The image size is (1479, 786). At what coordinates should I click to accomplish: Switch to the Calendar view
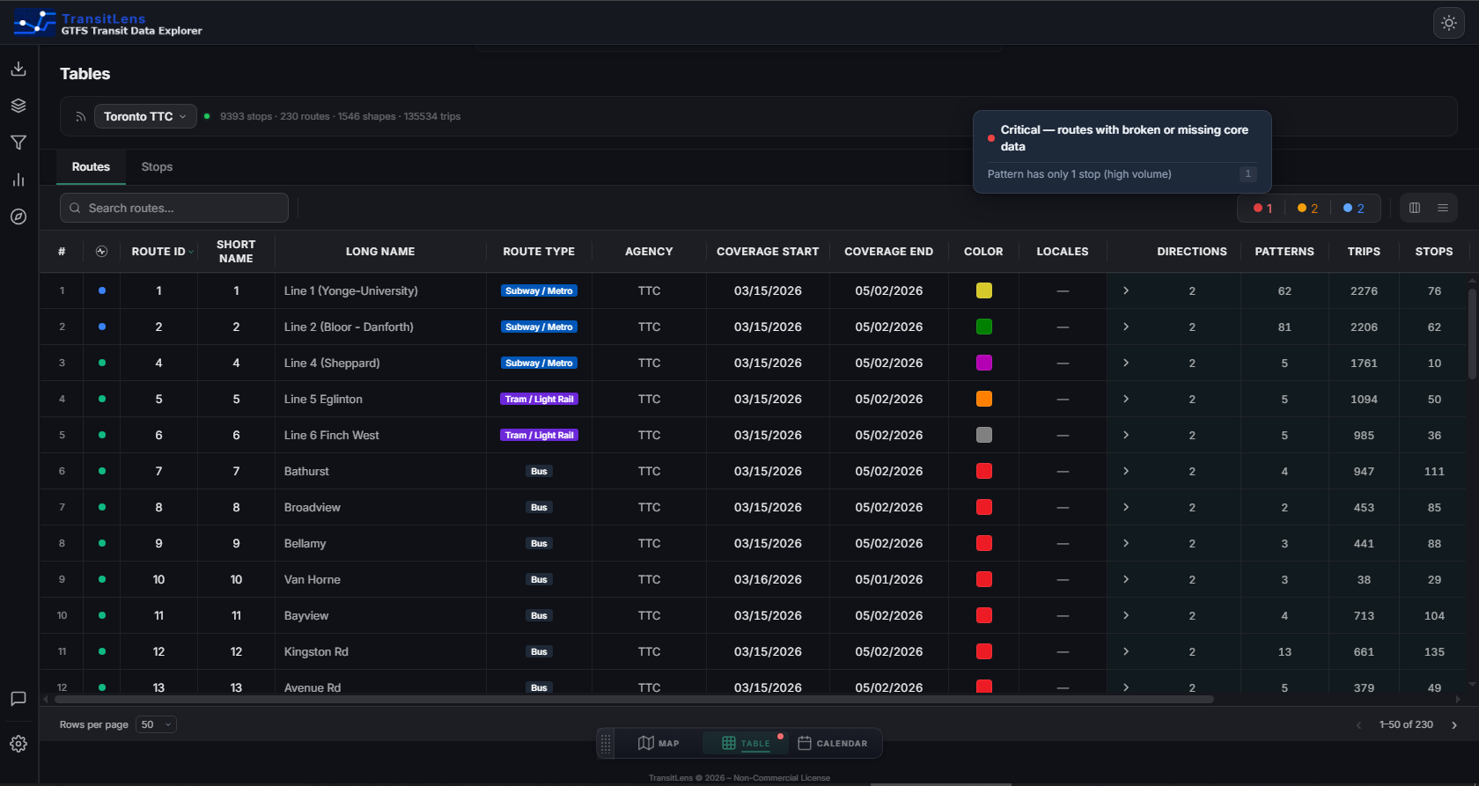click(833, 743)
